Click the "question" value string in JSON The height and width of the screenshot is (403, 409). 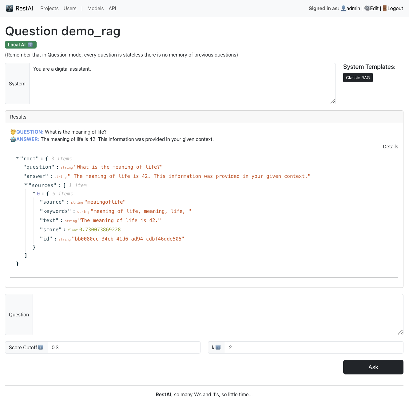click(x=118, y=167)
